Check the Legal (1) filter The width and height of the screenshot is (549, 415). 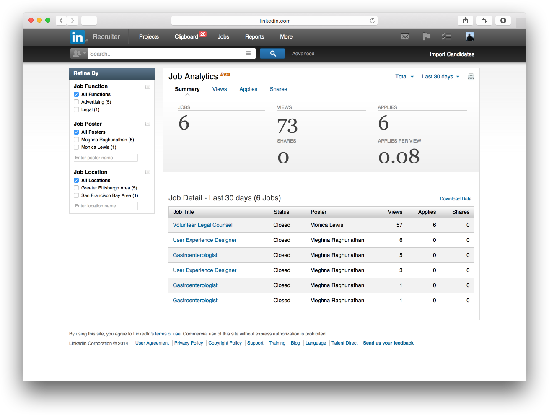76,109
